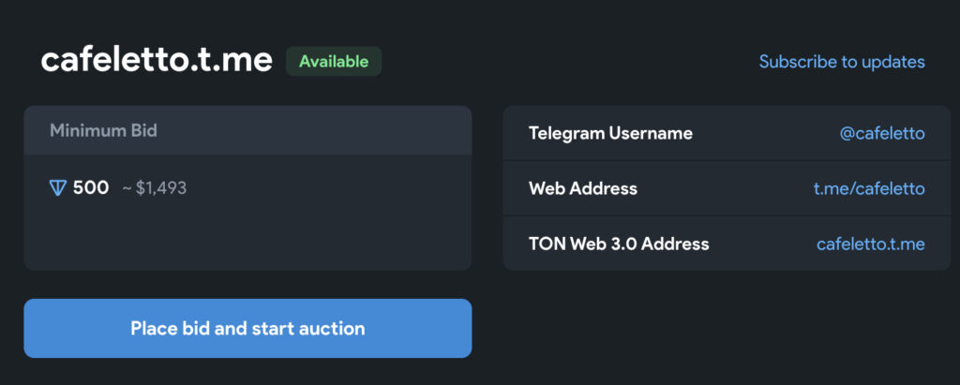Click the cafeletto.t.me page heading
The height and width of the screenshot is (385, 960).
pyautogui.click(x=157, y=60)
